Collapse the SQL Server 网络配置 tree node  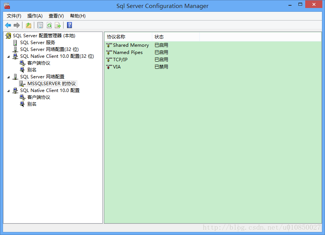click(x=9, y=77)
